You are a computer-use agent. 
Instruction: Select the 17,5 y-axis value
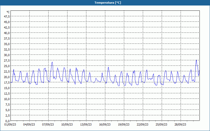click(7, 83)
